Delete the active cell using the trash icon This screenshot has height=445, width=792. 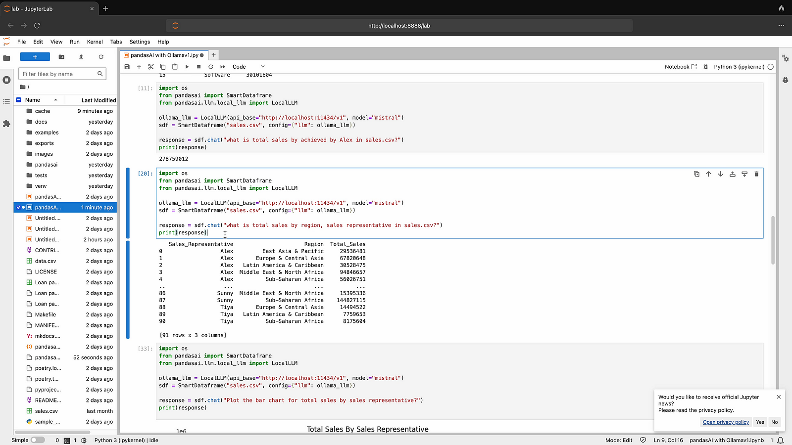pos(756,174)
